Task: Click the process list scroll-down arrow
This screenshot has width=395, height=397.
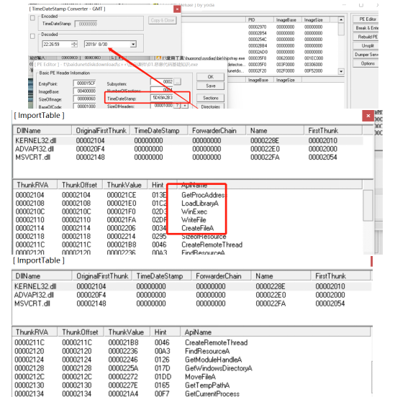Action: [x=341, y=71]
